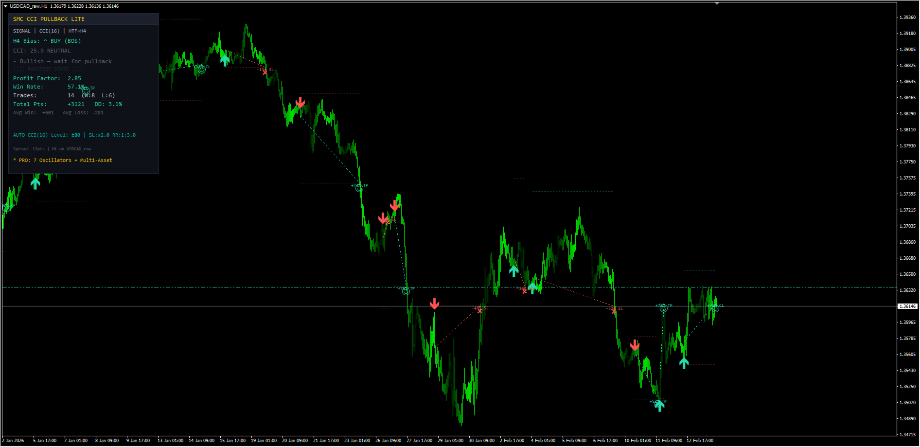Click the red sell arrow around 20 Jan

(301, 102)
